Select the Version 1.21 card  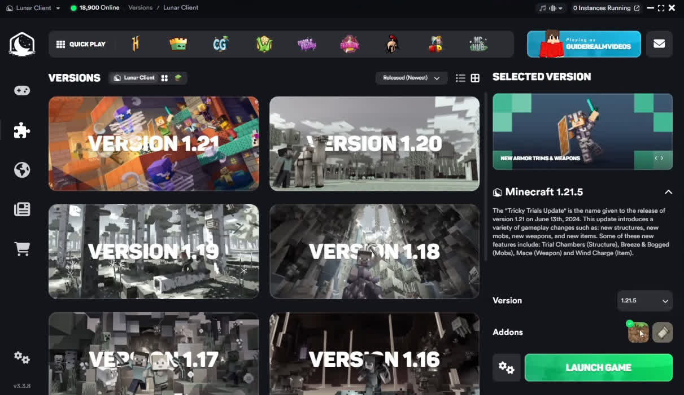click(154, 144)
